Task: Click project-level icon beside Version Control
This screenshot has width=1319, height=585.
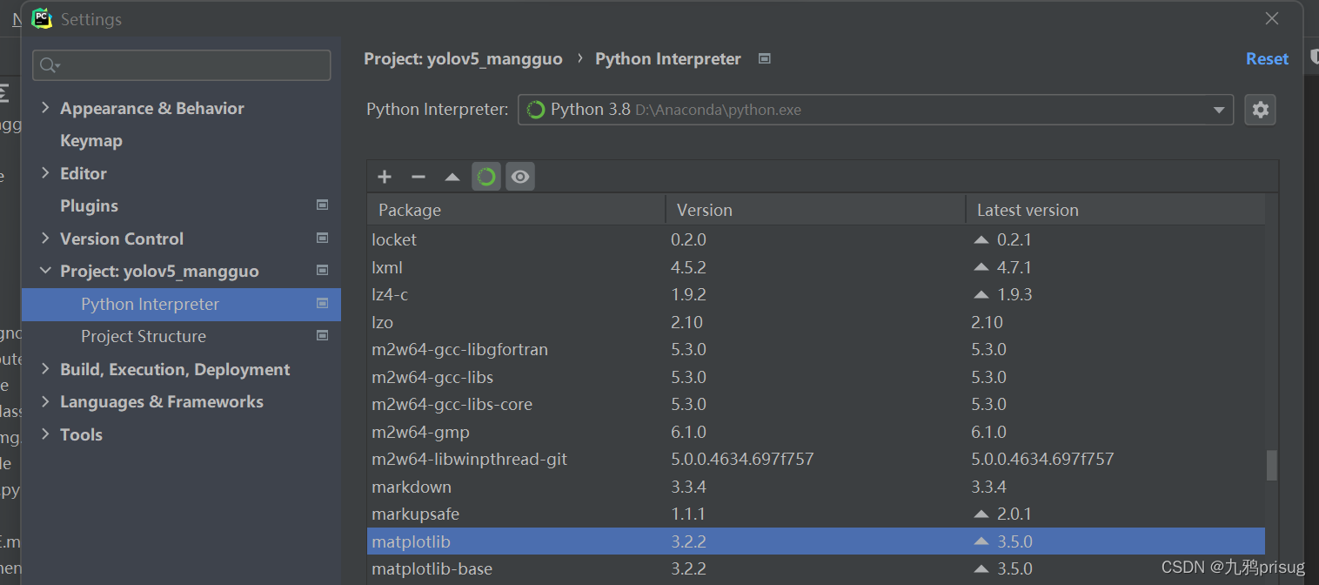Action: [322, 238]
